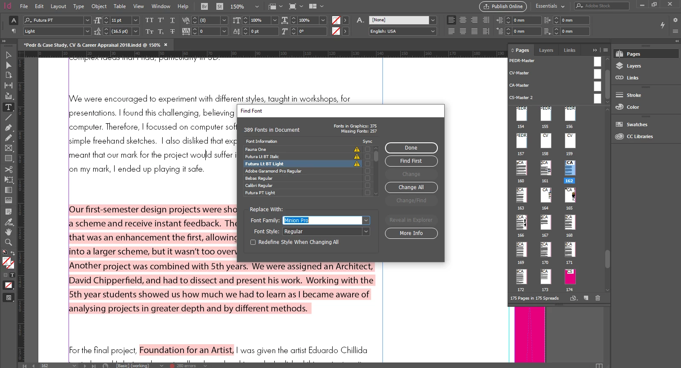Screen dimensions: 681x368
Task: Select page 162 thumbnail in Pages panel
Action: (569, 168)
